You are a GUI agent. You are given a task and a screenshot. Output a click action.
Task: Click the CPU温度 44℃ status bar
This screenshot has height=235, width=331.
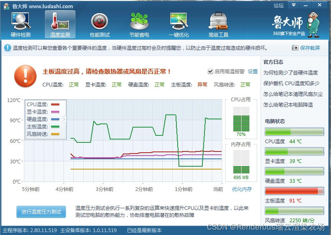point(294,132)
